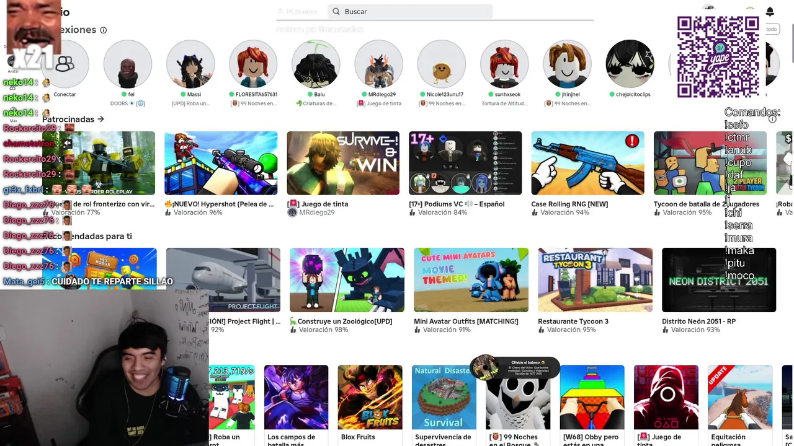Click Valoración 91% under Mini Avatar Outfits
The height and width of the screenshot is (446, 794).
pos(447,330)
